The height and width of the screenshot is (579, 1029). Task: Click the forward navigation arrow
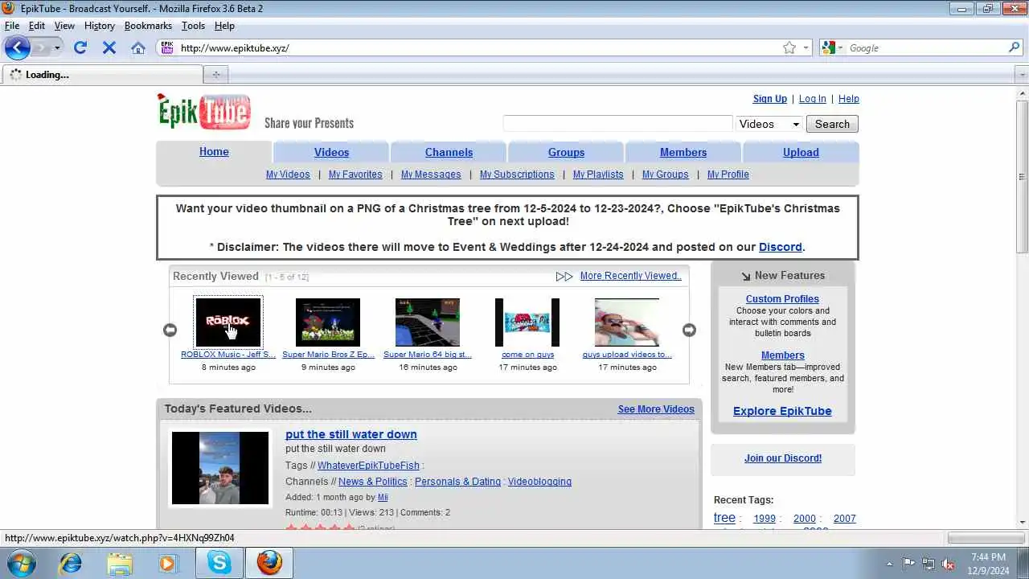(40, 47)
